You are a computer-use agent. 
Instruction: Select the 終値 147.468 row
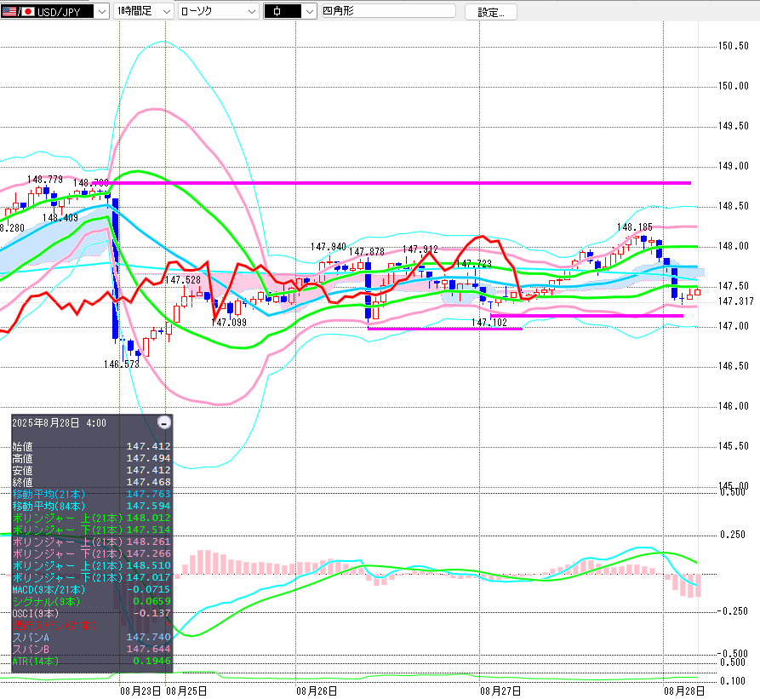click(92, 483)
